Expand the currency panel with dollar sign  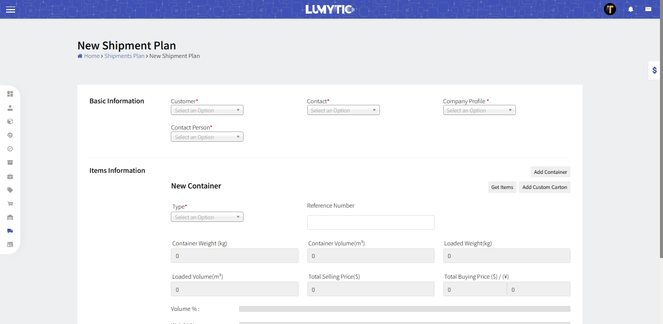click(653, 71)
